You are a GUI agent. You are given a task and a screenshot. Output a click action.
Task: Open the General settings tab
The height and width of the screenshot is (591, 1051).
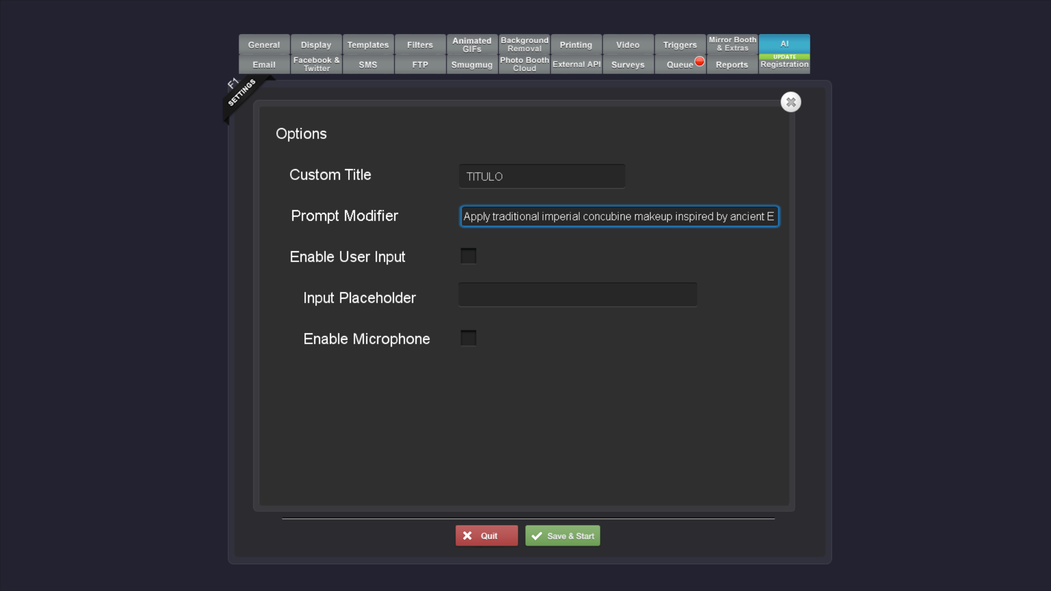[264, 45]
